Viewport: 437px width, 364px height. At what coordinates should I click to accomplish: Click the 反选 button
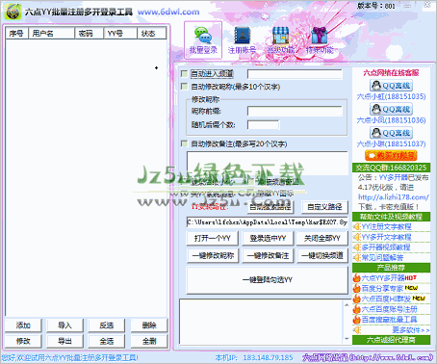[x=107, y=325]
